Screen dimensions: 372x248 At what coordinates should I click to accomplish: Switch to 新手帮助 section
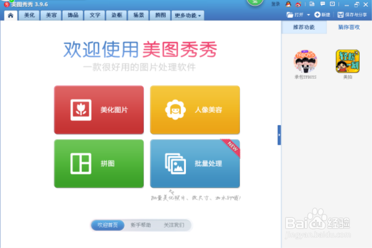click(x=141, y=225)
